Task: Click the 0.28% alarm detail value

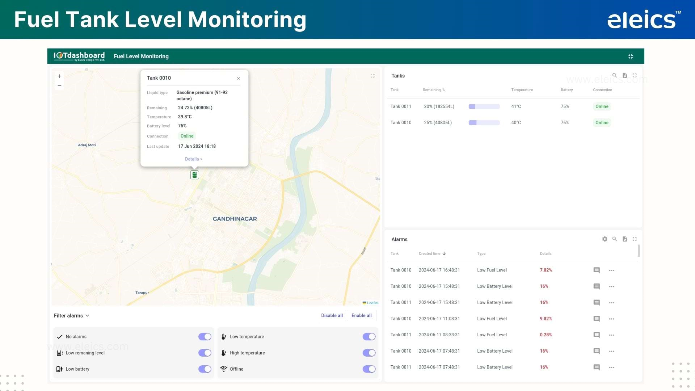Action: 546,335
